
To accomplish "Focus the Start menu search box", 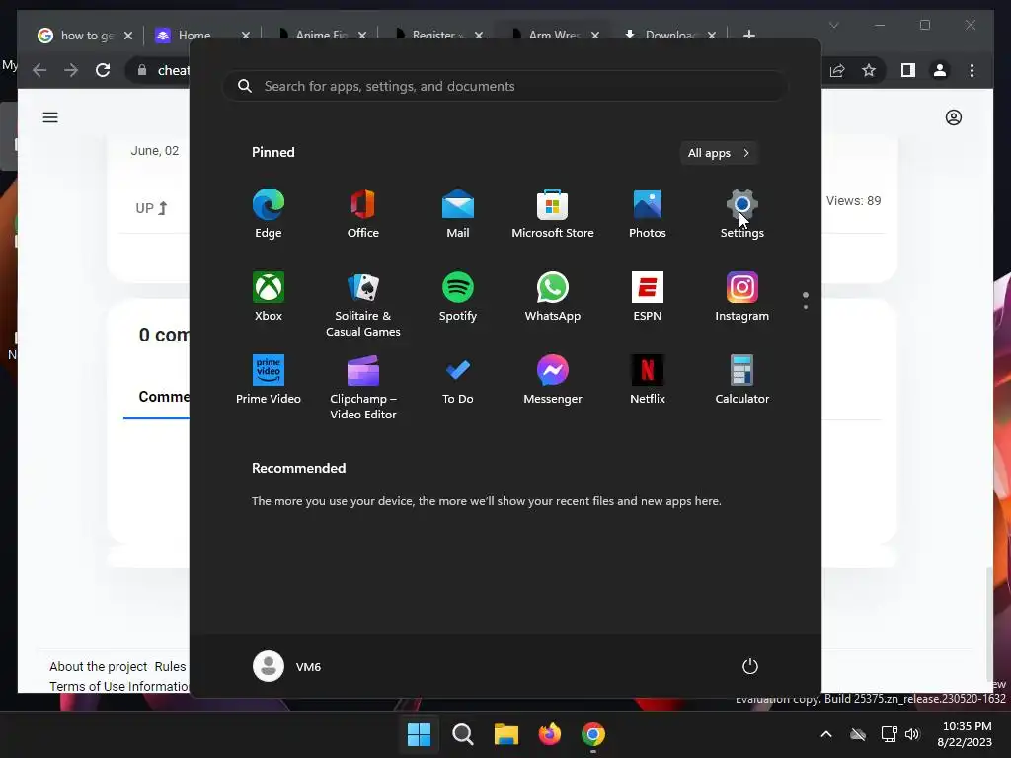I will pos(505,86).
